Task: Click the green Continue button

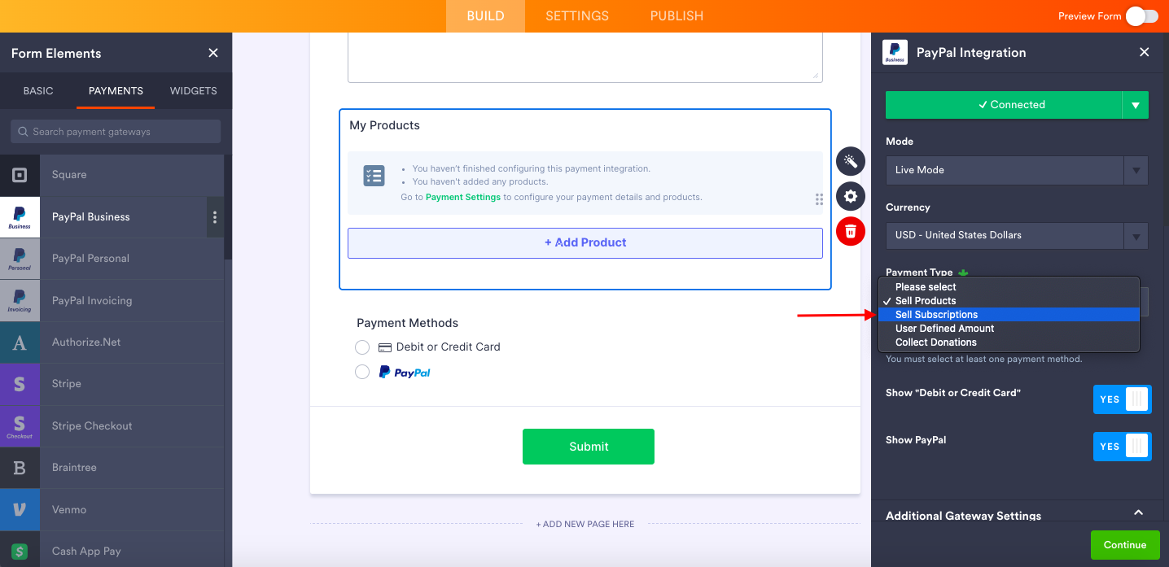Action: click(1124, 545)
